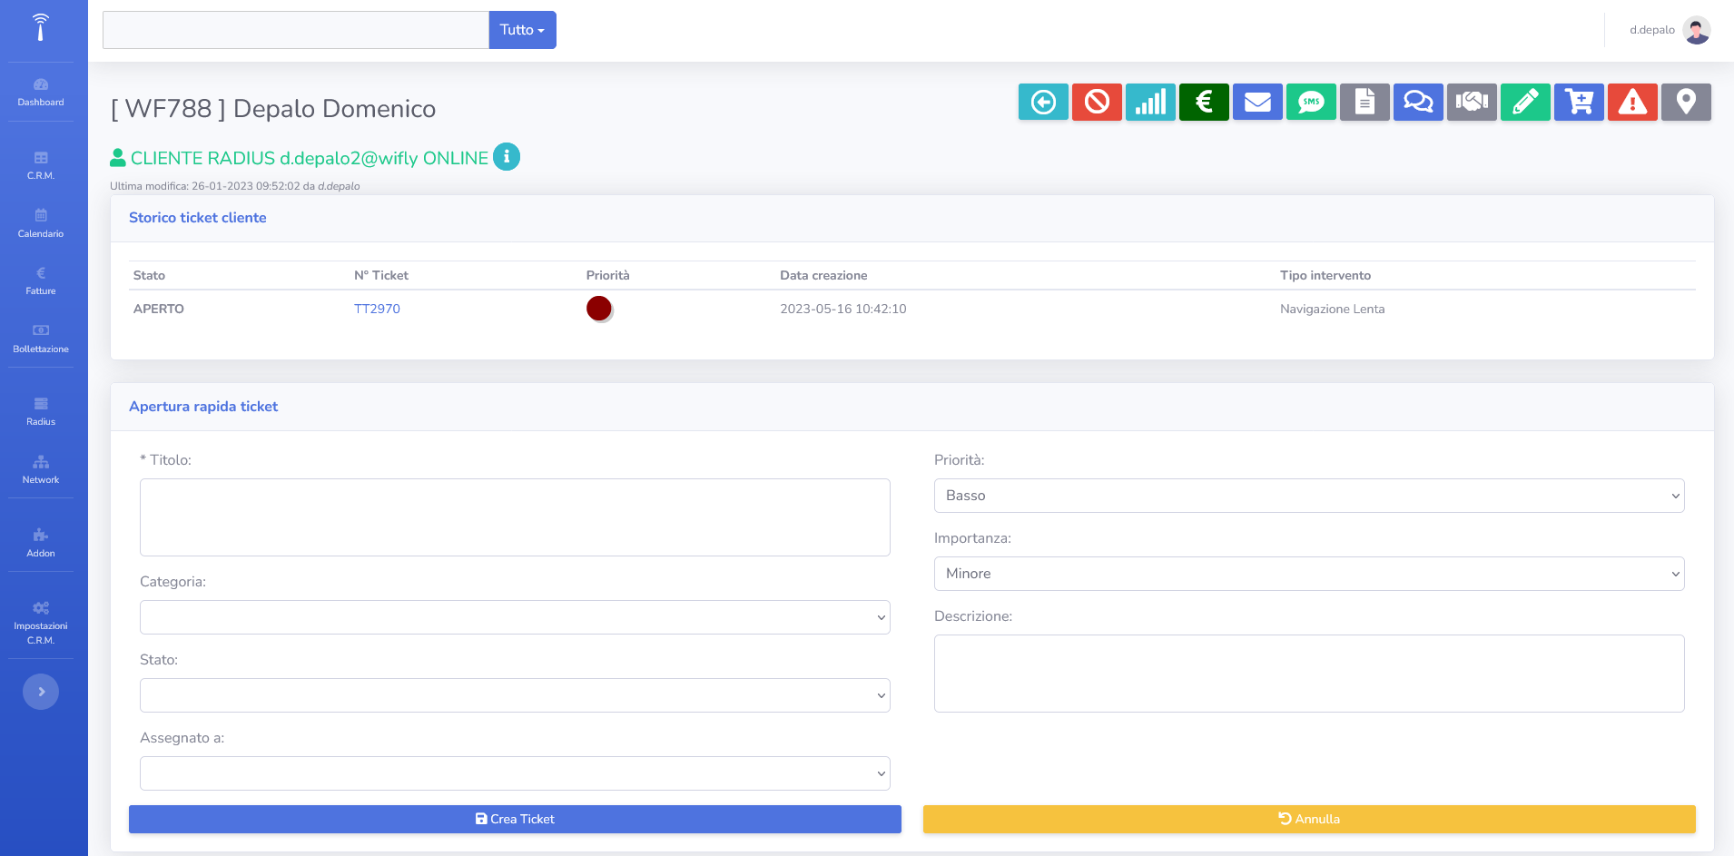Focus the top search input field
The image size is (1734, 856).
point(296,30)
